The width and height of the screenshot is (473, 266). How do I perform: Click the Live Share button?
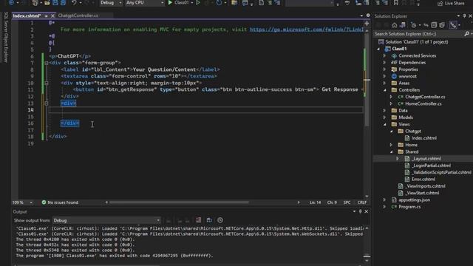pyautogui.click(x=451, y=3)
